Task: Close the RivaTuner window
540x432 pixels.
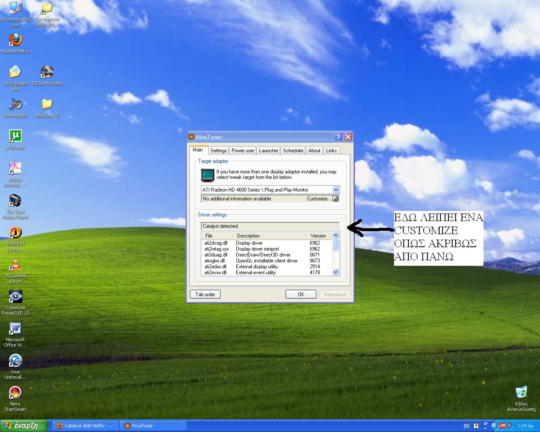Action: 348,137
